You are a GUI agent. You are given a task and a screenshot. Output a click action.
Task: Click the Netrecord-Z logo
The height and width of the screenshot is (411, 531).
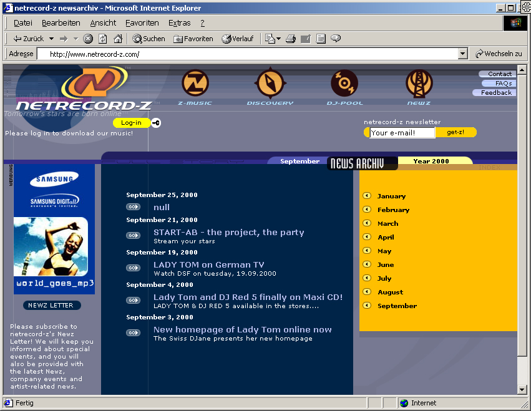pyautogui.click(x=83, y=90)
